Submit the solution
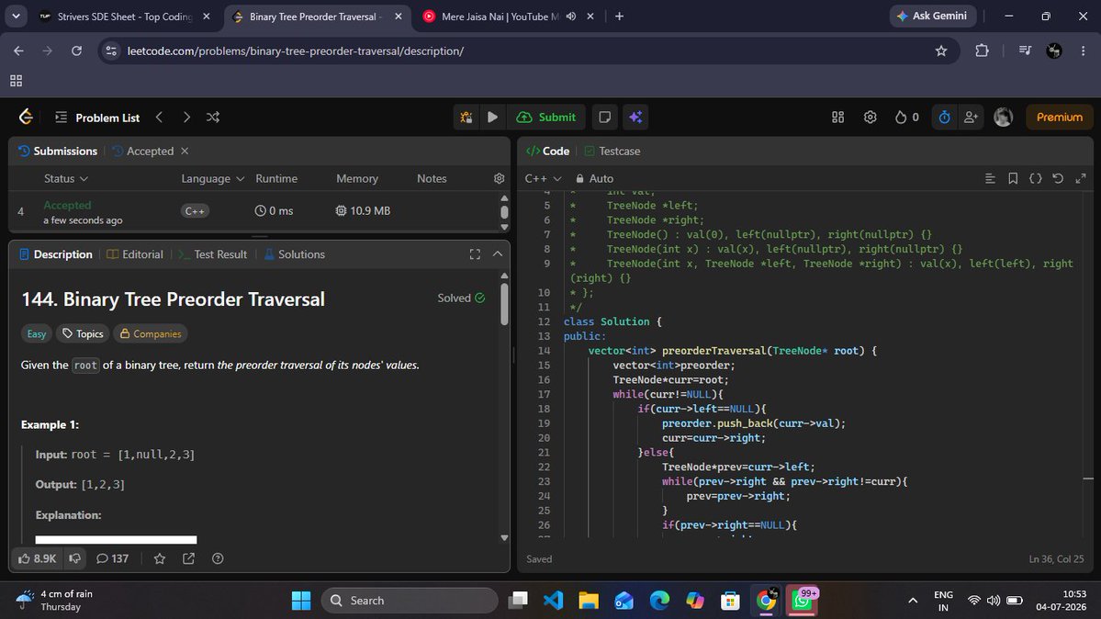The image size is (1101, 619). coord(545,118)
